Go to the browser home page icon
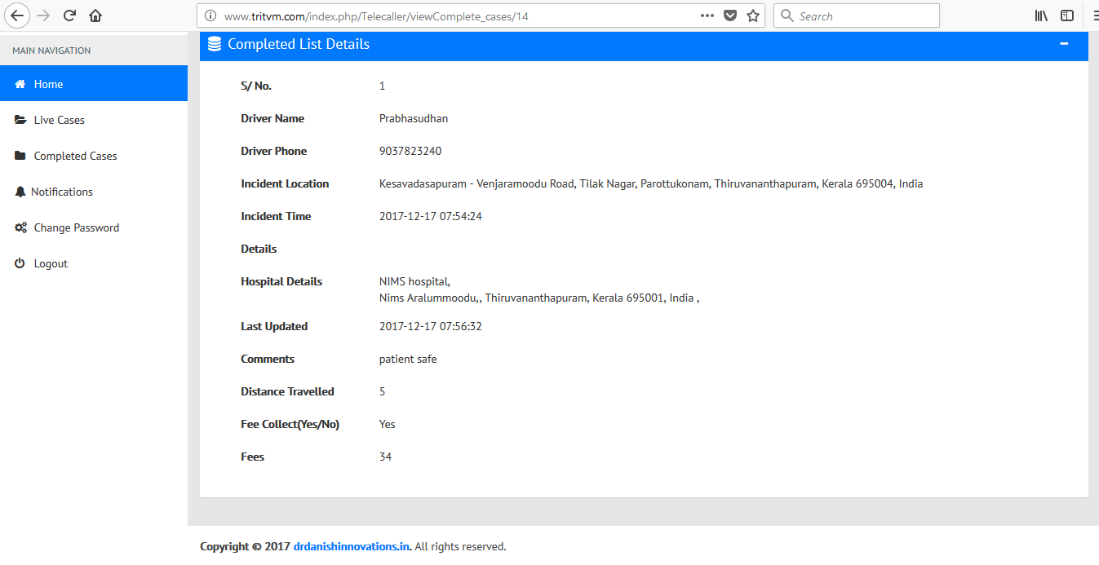 click(x=95, y=15)
